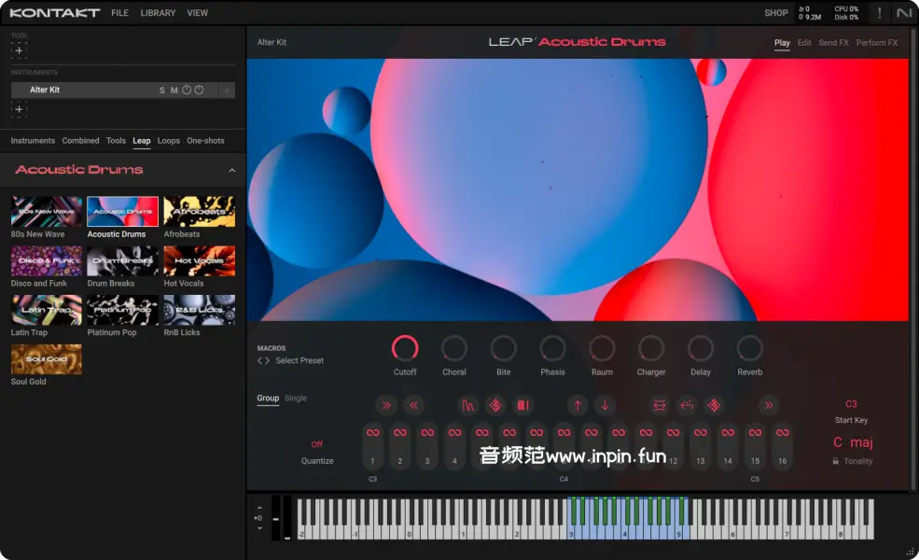Solo the Alter Kit instrument
The height and width of the screenshot is (560, 919).
click(x=161, y=91)
